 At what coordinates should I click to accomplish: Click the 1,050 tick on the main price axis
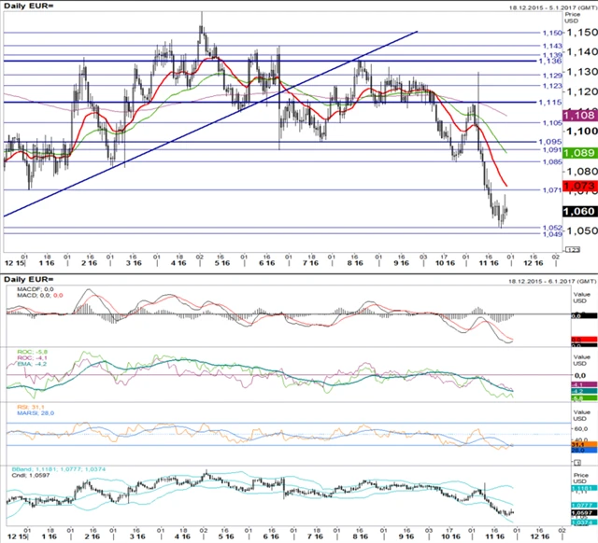pos(581,230)
